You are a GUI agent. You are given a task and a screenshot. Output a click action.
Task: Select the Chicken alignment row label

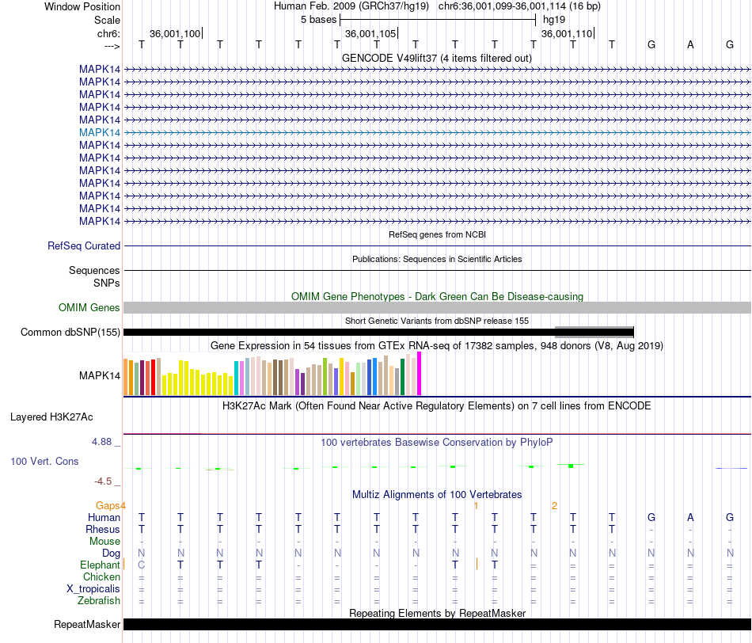coord(101,576)
